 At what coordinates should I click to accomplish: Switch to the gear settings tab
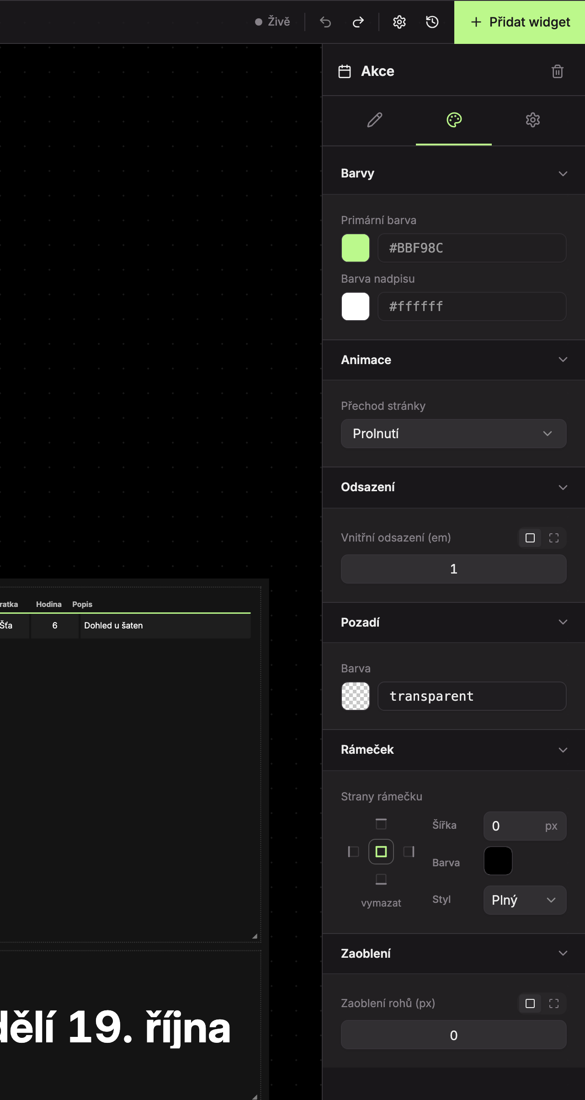pyautogui.click(x=533, y=120)
